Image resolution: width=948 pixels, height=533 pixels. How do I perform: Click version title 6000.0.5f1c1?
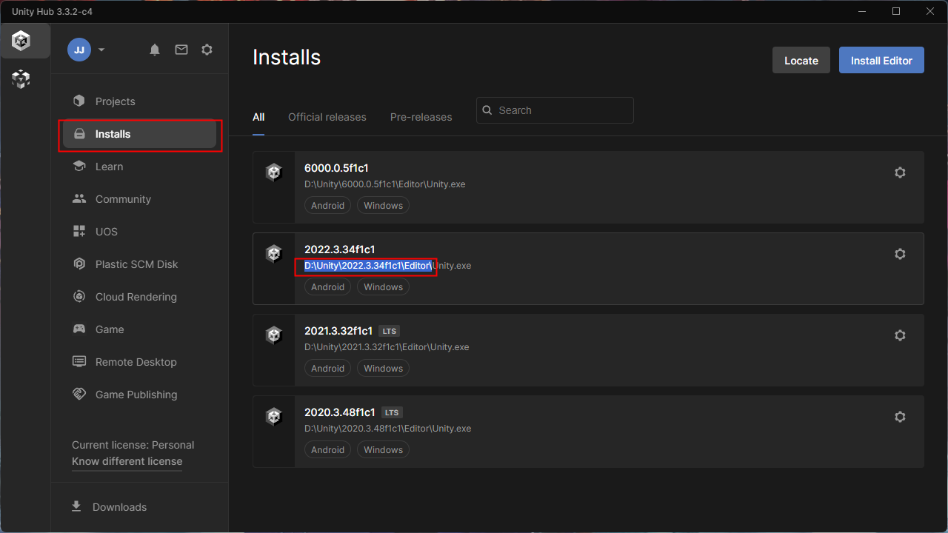coord(337,168)
